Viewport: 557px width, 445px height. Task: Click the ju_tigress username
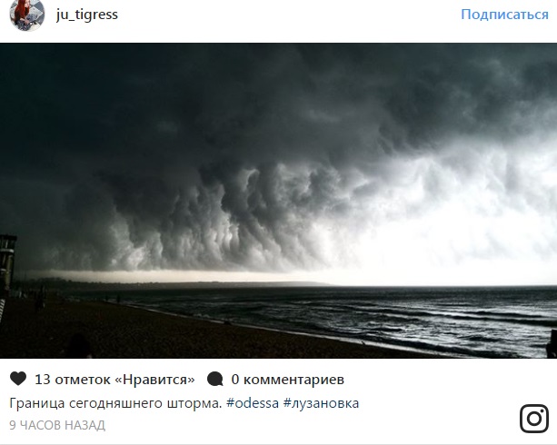click(86, 15)
